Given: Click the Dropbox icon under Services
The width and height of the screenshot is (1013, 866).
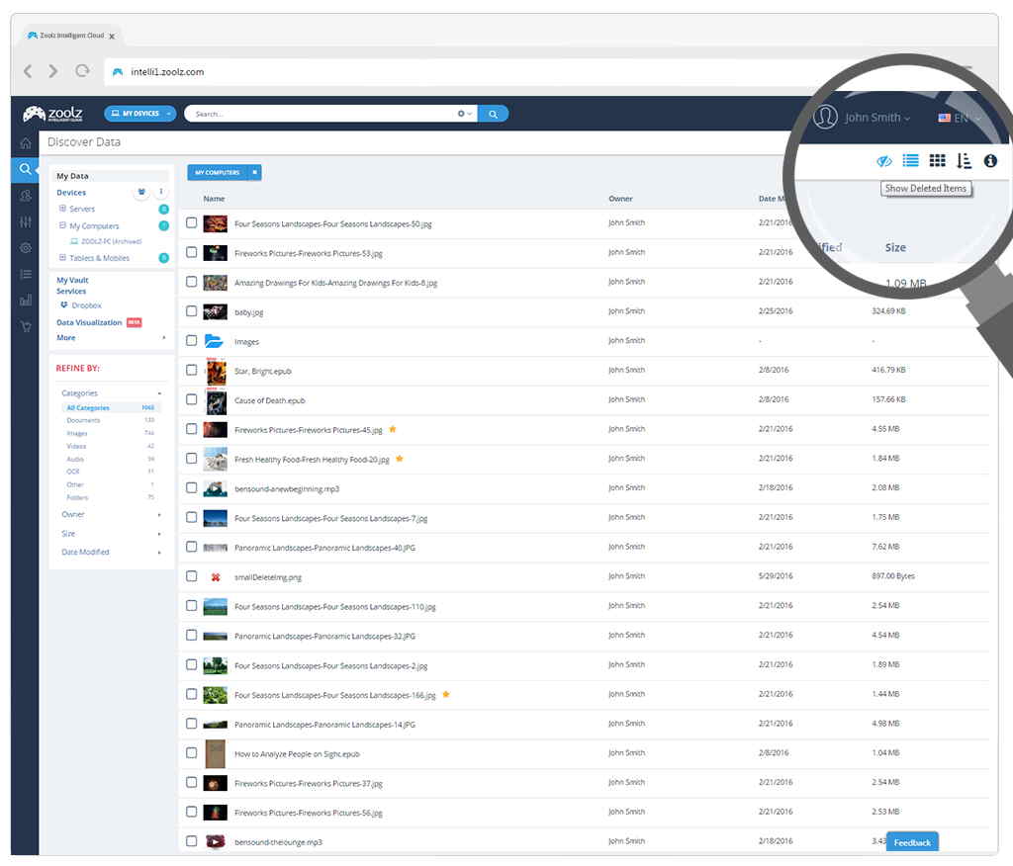Looking at the screenshot, I should pos(64,304).
